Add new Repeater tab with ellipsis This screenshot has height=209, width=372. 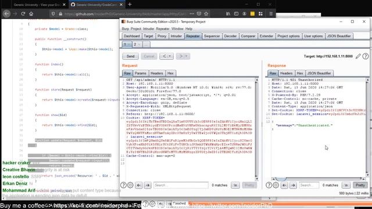[x=146, y=44]
